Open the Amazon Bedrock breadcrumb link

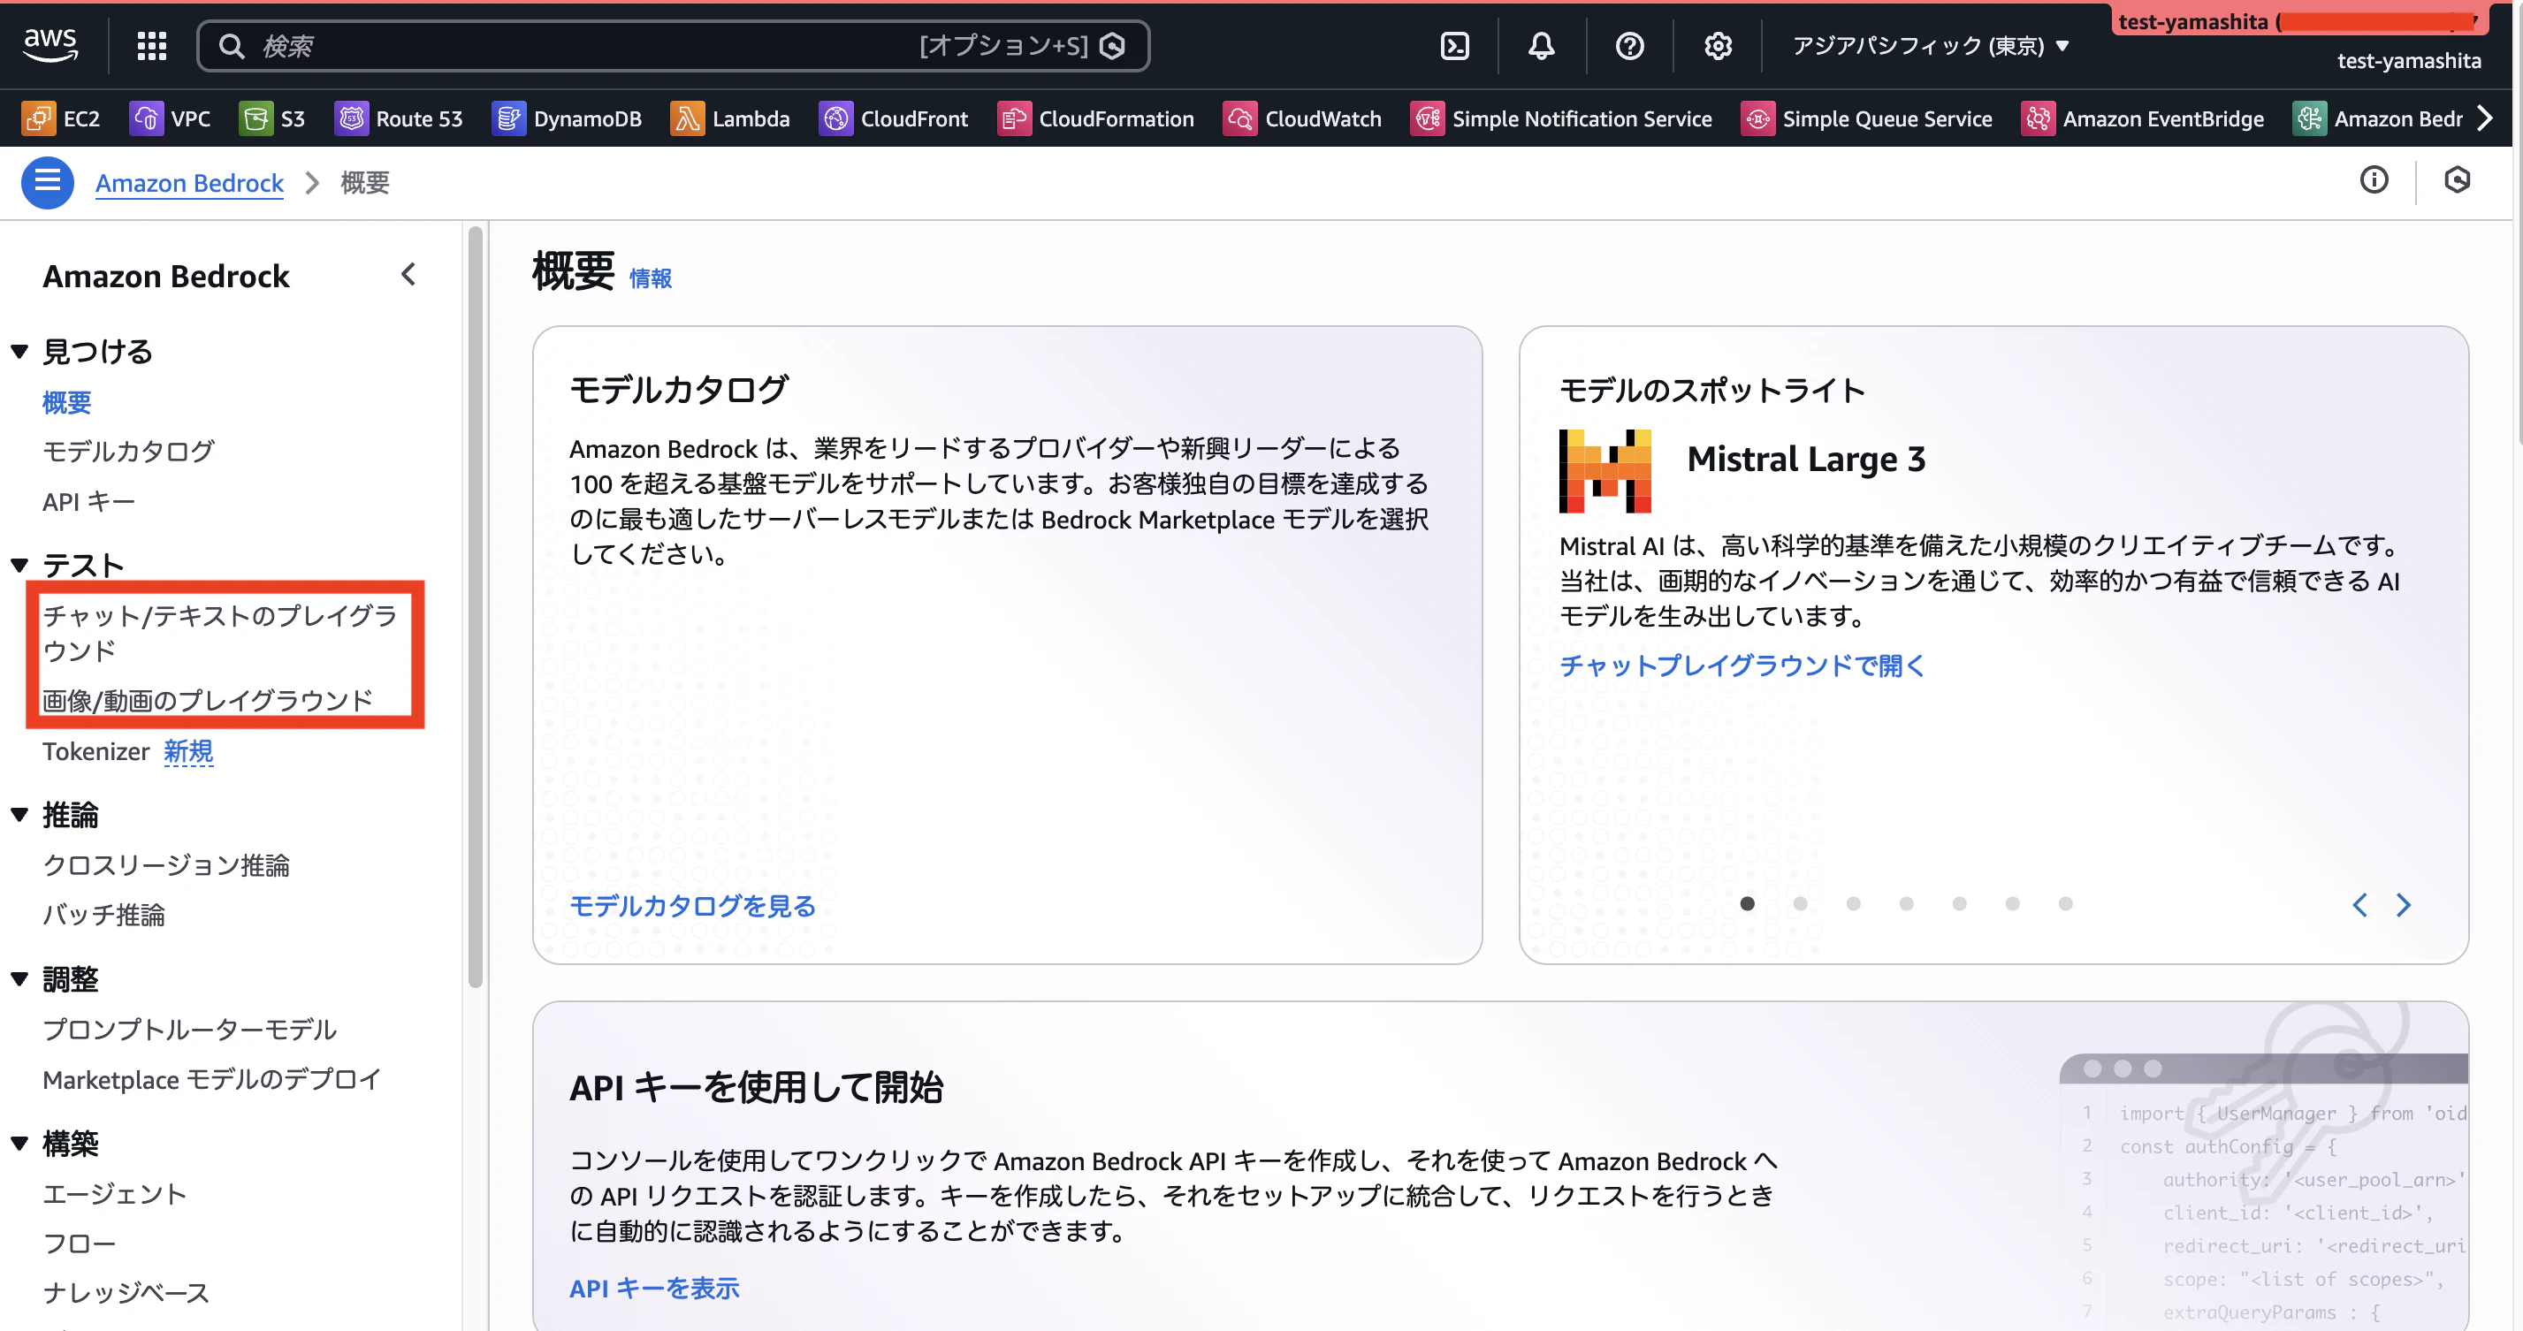click(189, 182)
